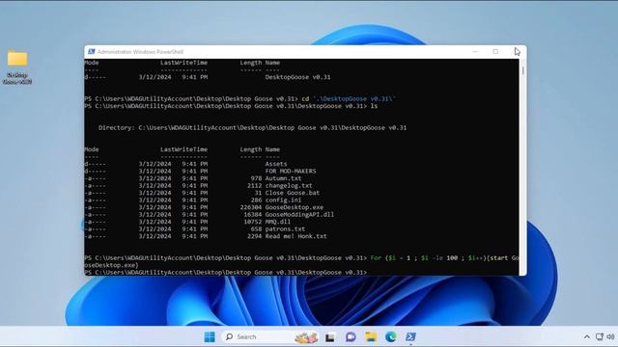Click the PowerShell title bar icon

[92, 51]
